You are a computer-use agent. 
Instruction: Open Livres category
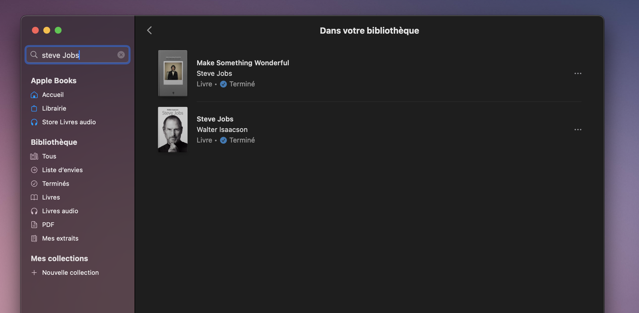coord(51,197)
